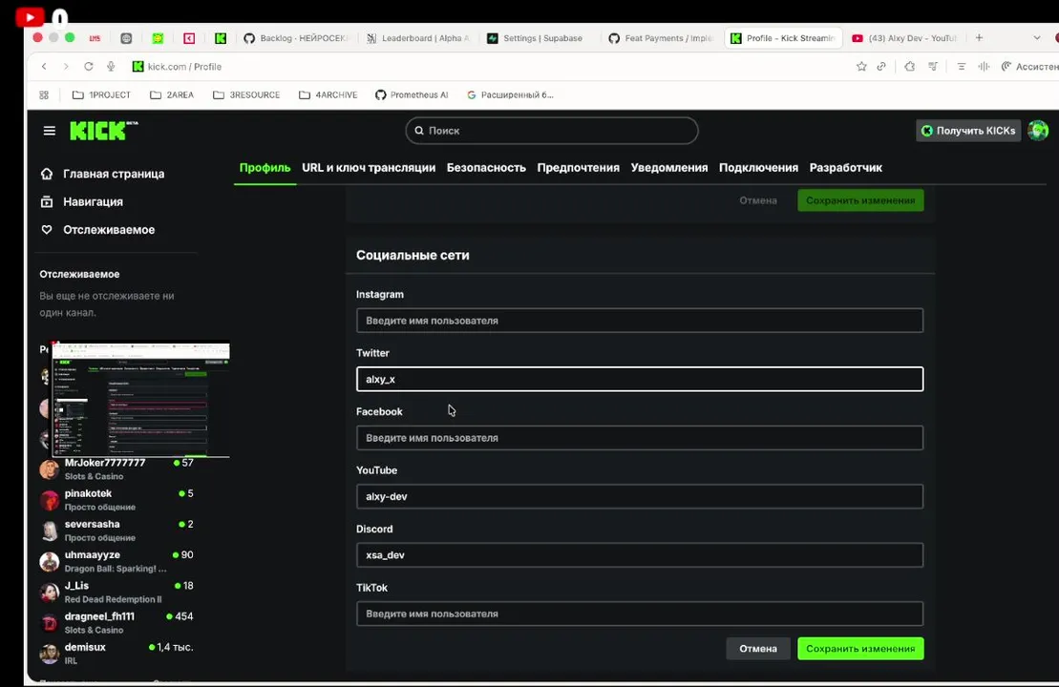Image resolution: width=1059 pixels, height=687 pixels.
Task: Click the Discord field xsa_dev
Action: [x=640, y=555]
